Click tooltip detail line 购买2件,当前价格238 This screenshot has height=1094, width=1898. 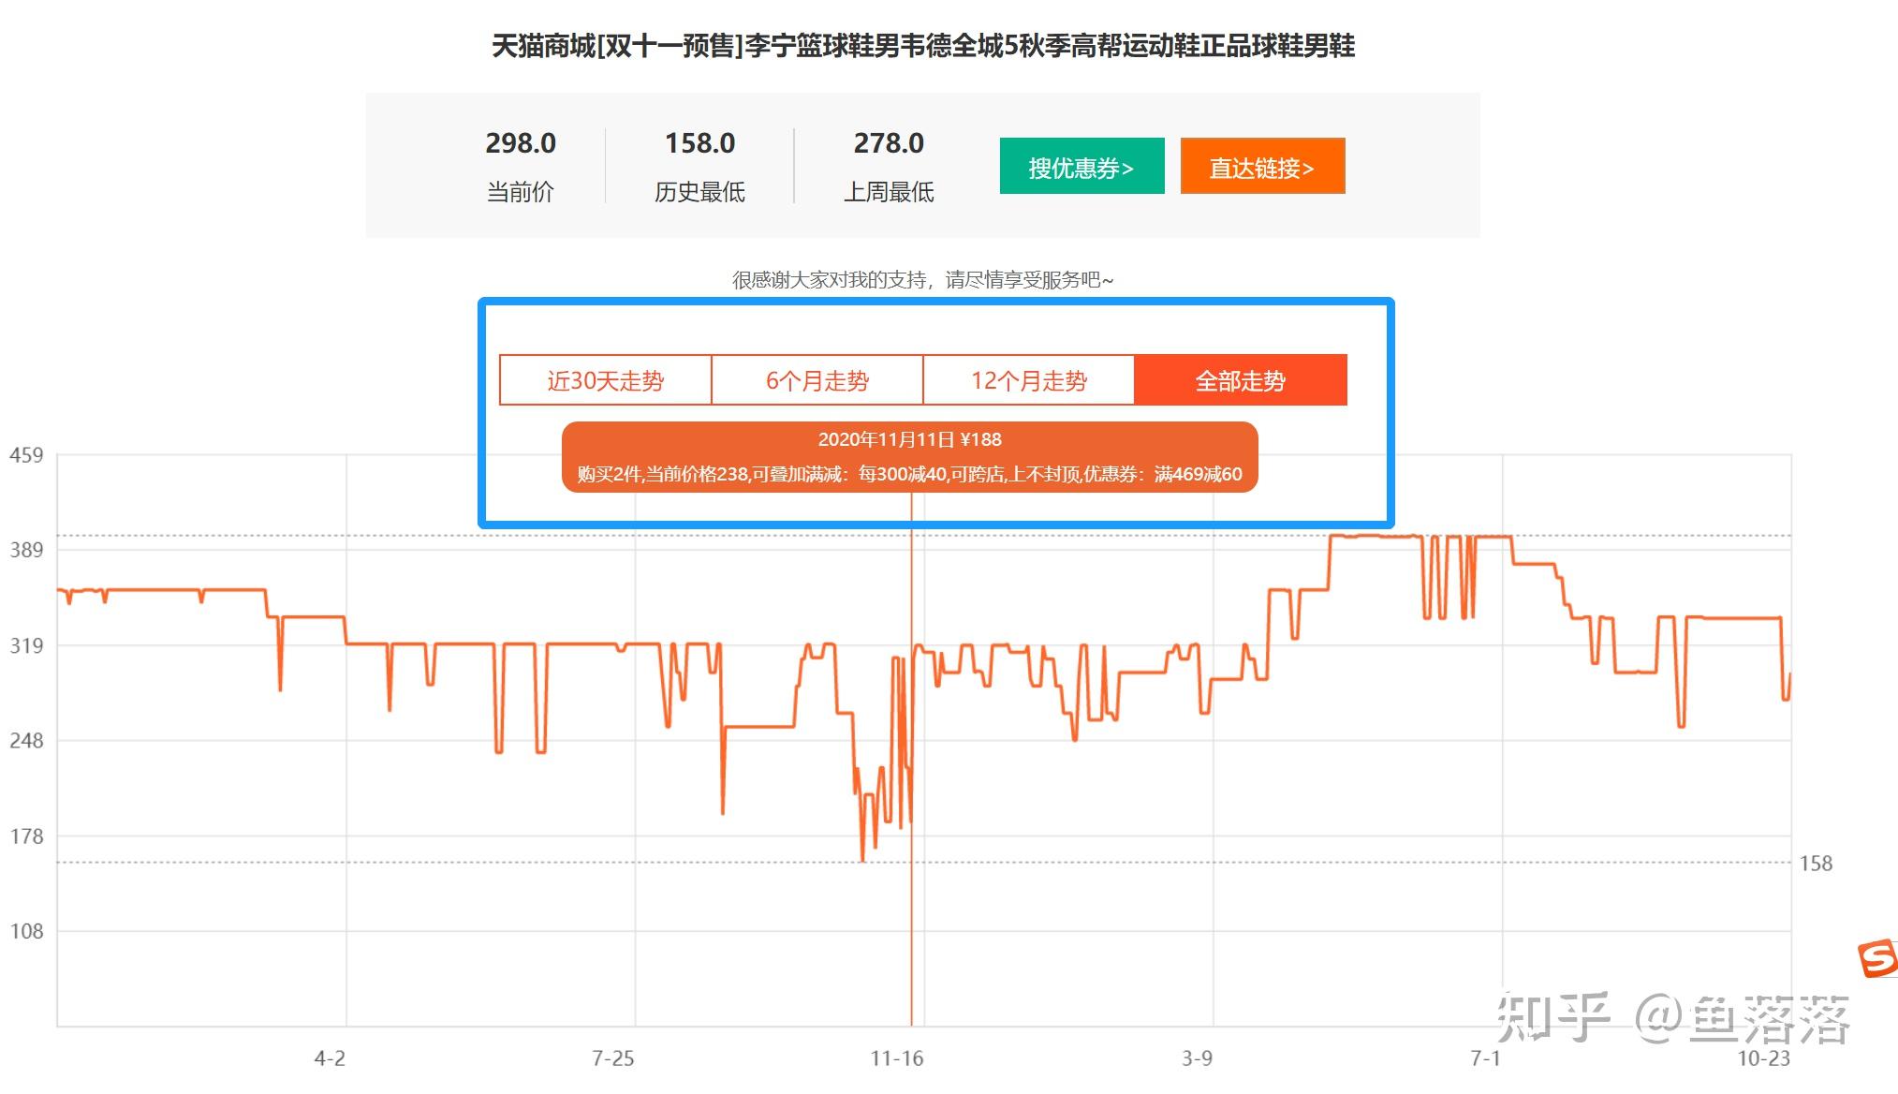coord(910,474)
